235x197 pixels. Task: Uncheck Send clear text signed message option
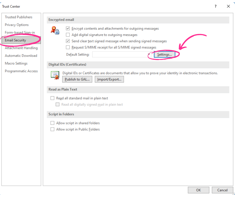(x=68, y=41)
